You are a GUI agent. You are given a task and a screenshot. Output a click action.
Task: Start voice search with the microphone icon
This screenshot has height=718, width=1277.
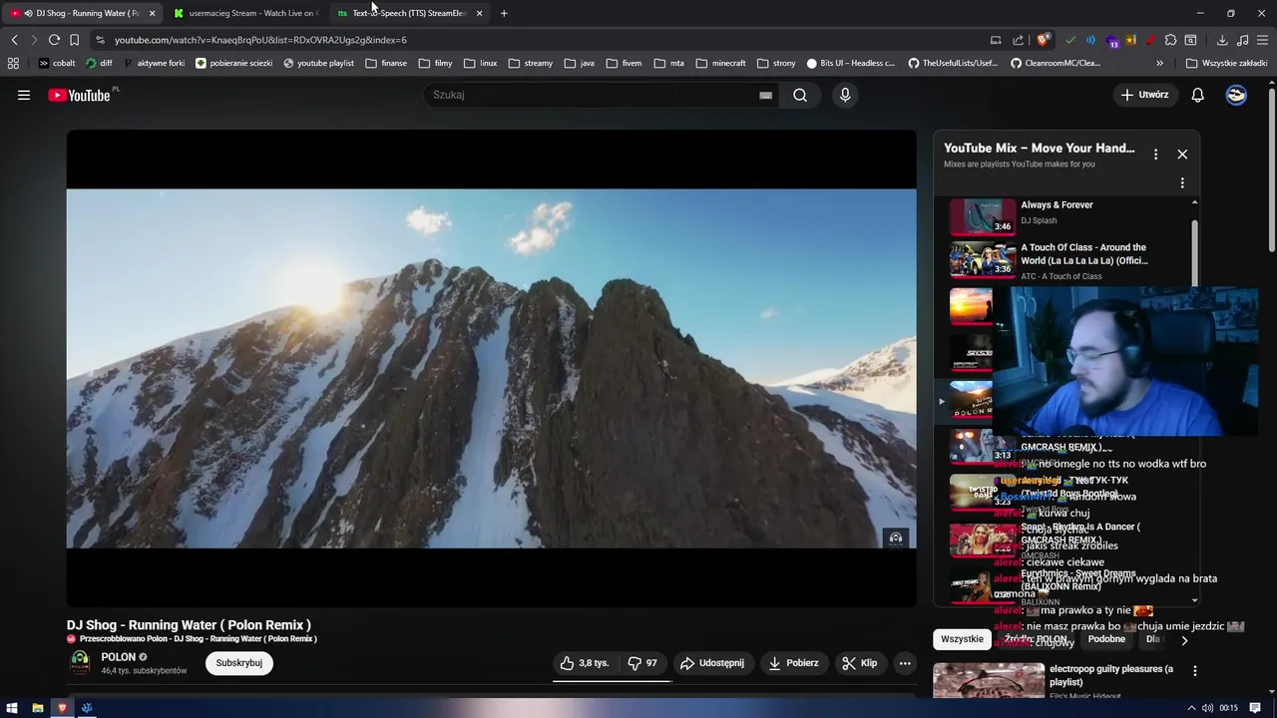click(845, 95)
